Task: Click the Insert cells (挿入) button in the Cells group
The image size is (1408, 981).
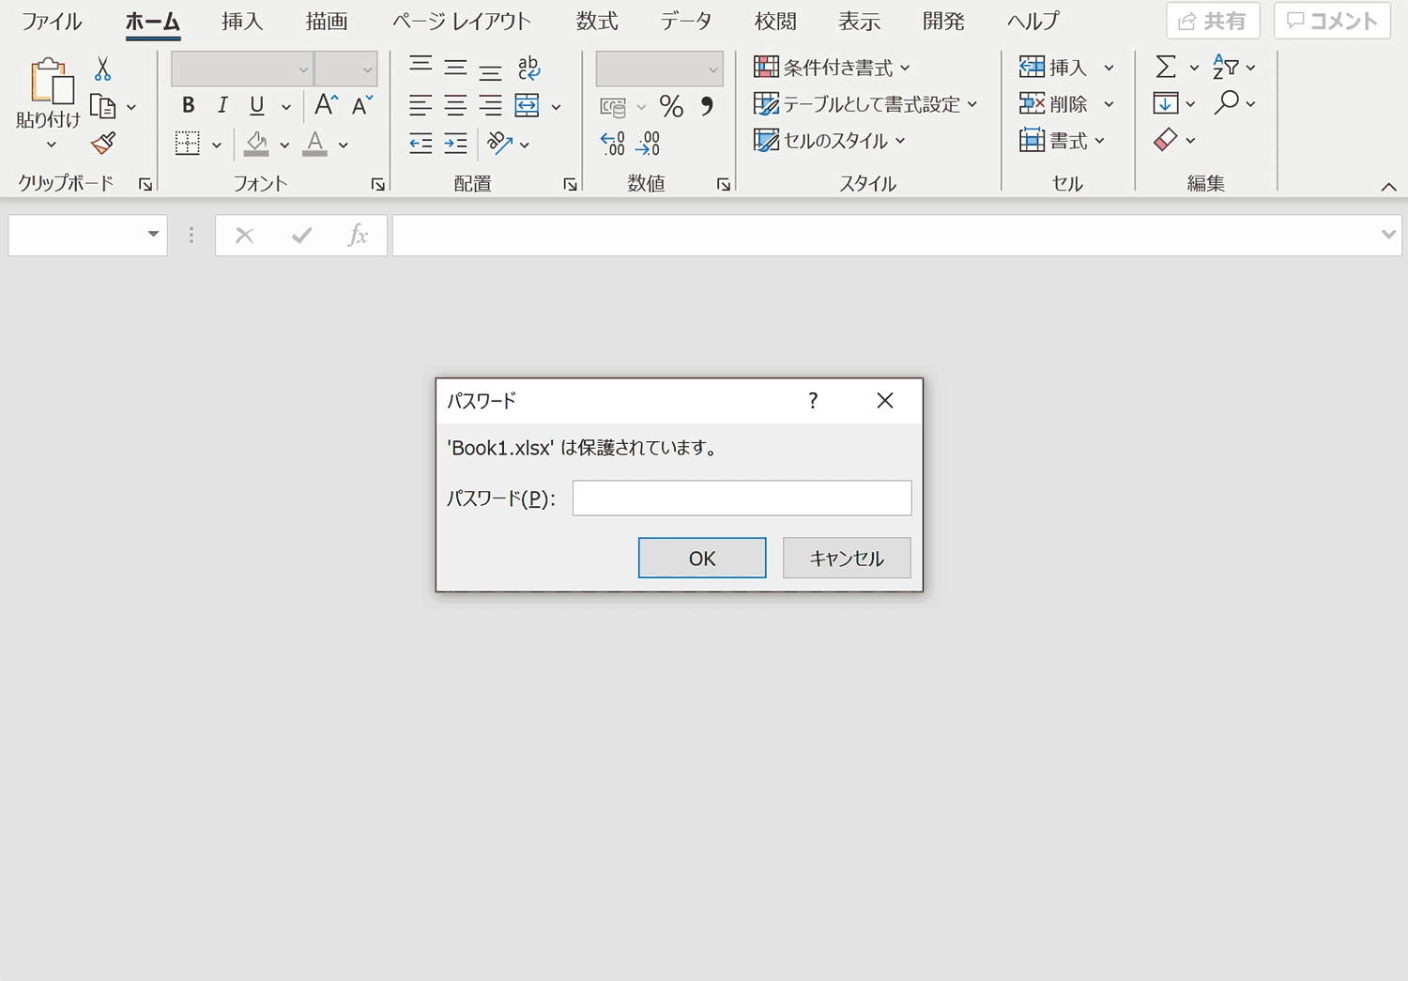Action: tap(1053, 68)
